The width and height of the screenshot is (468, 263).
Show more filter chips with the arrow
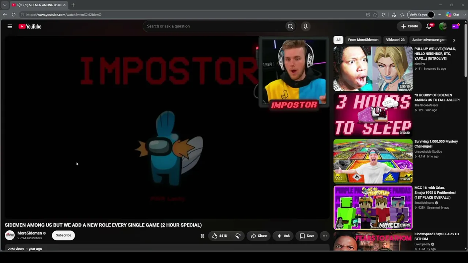pyautogui.click(x=454, y=40)
